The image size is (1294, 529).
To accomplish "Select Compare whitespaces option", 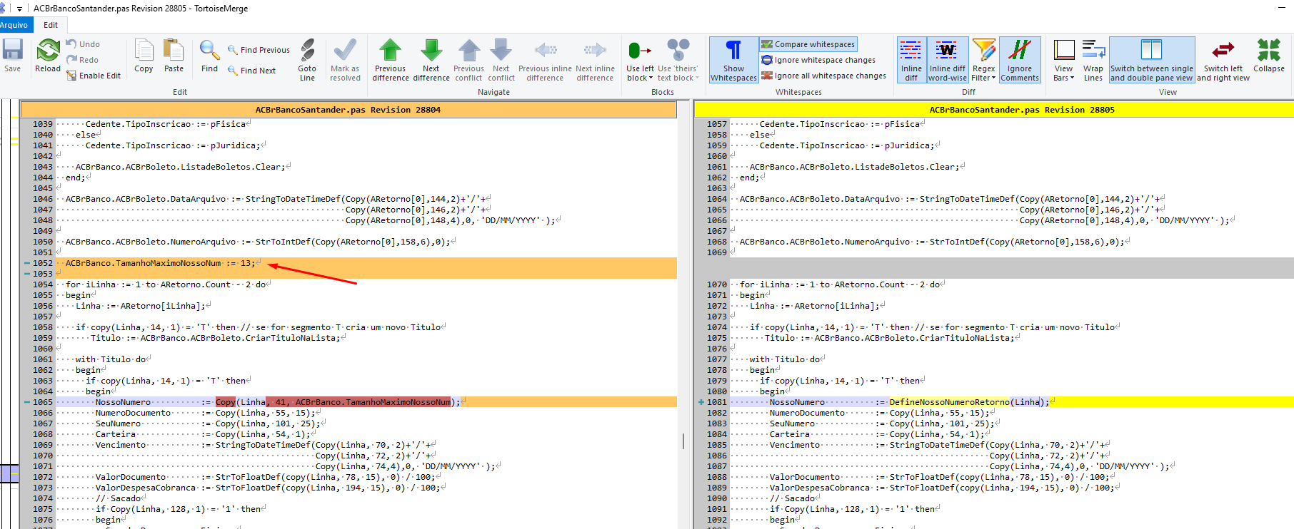I will pyautogui.click(x=808, y=44).
